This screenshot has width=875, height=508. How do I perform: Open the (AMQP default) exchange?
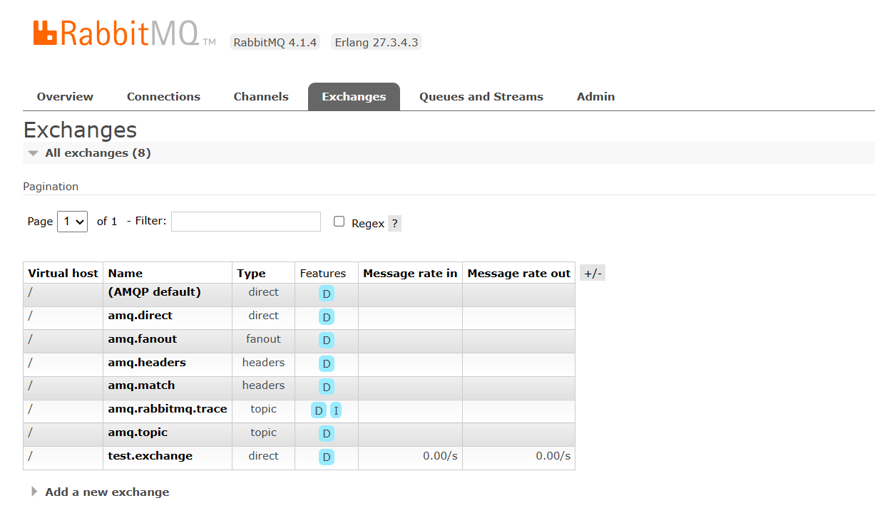pos(154,292)
